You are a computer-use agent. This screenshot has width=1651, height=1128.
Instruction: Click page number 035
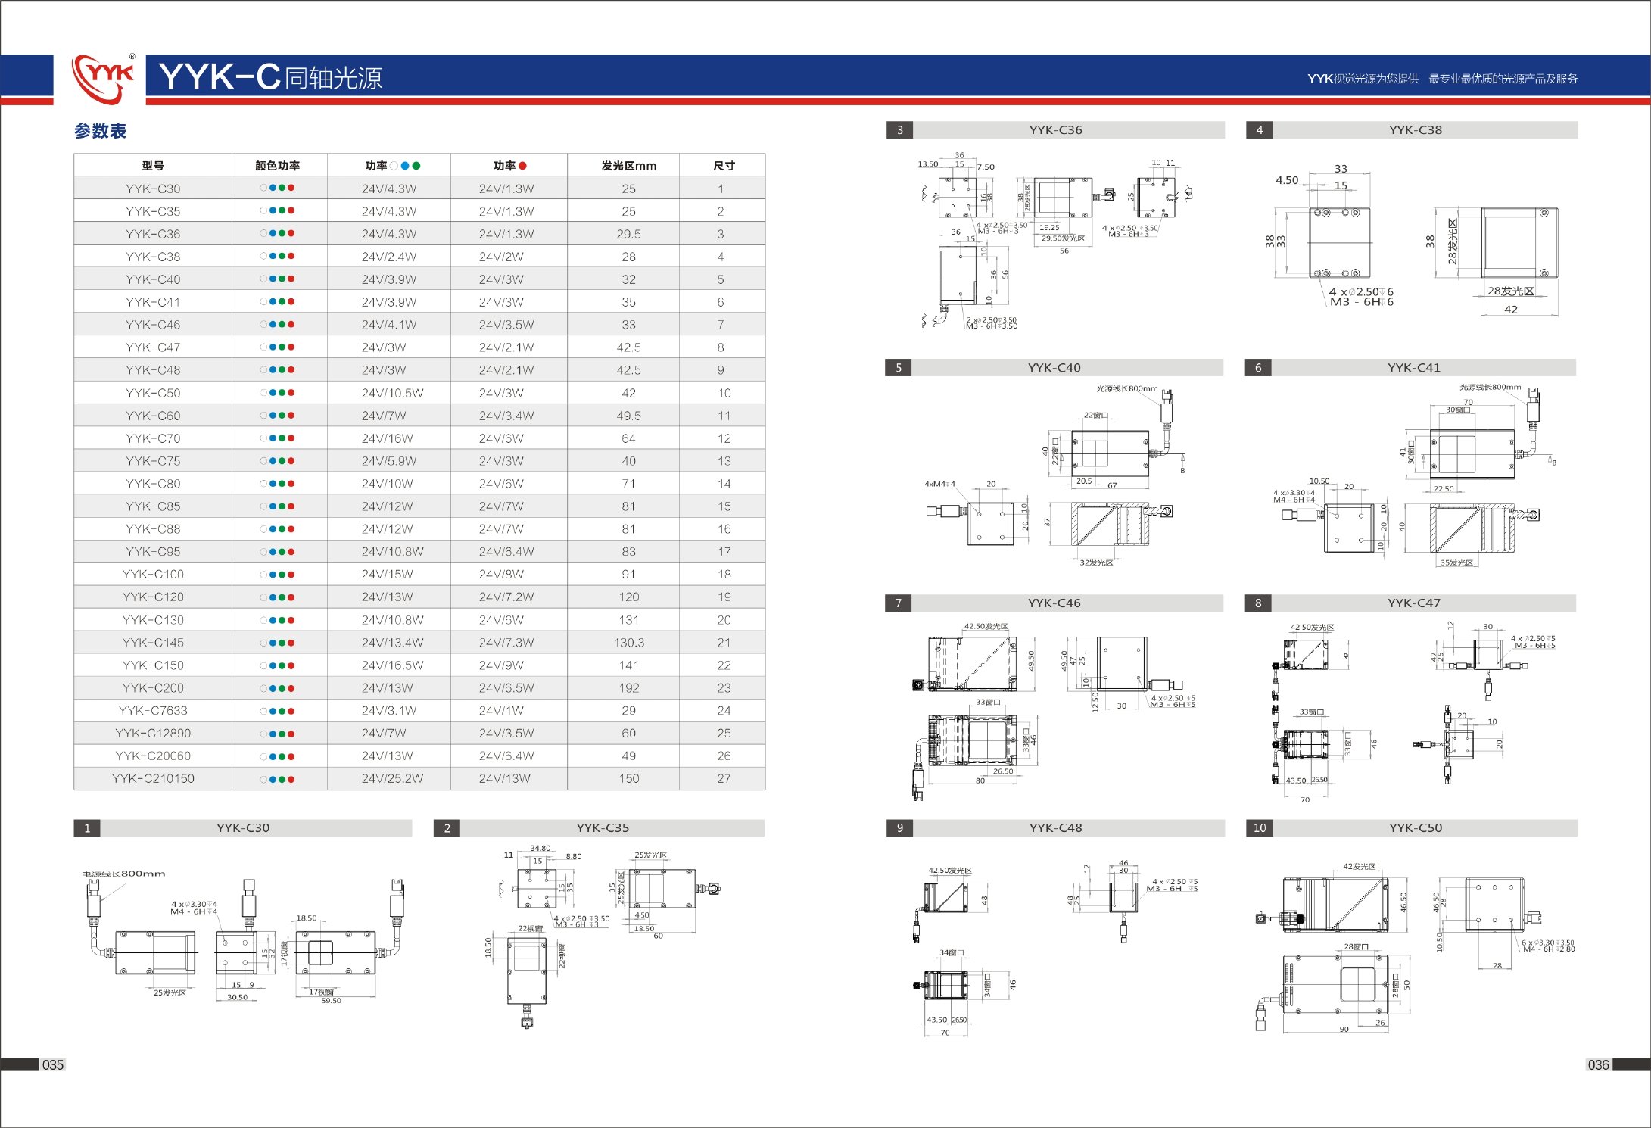(53, 1065)
